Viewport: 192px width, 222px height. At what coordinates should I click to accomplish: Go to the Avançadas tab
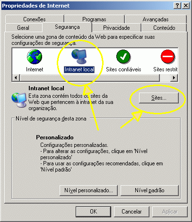[x=156, y=19]
